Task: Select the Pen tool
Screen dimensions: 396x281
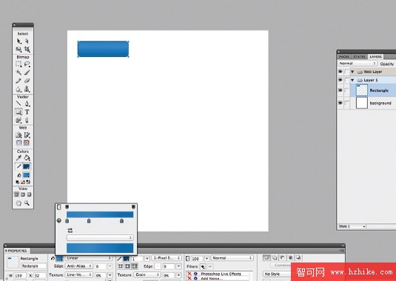Action: tap(27, 104)
